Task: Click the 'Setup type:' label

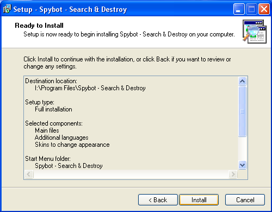Action: (x=40, y=102)
